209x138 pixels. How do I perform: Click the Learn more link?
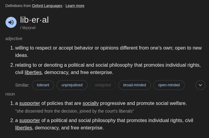coord(75,6)
